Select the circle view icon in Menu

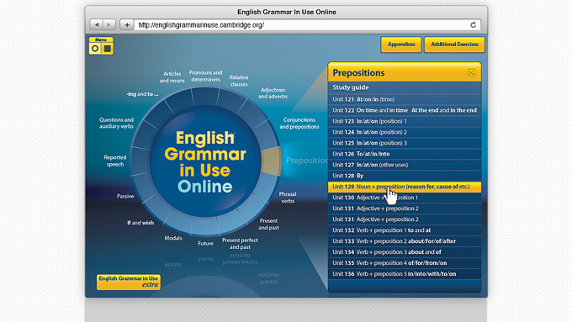tap(95, 49)
